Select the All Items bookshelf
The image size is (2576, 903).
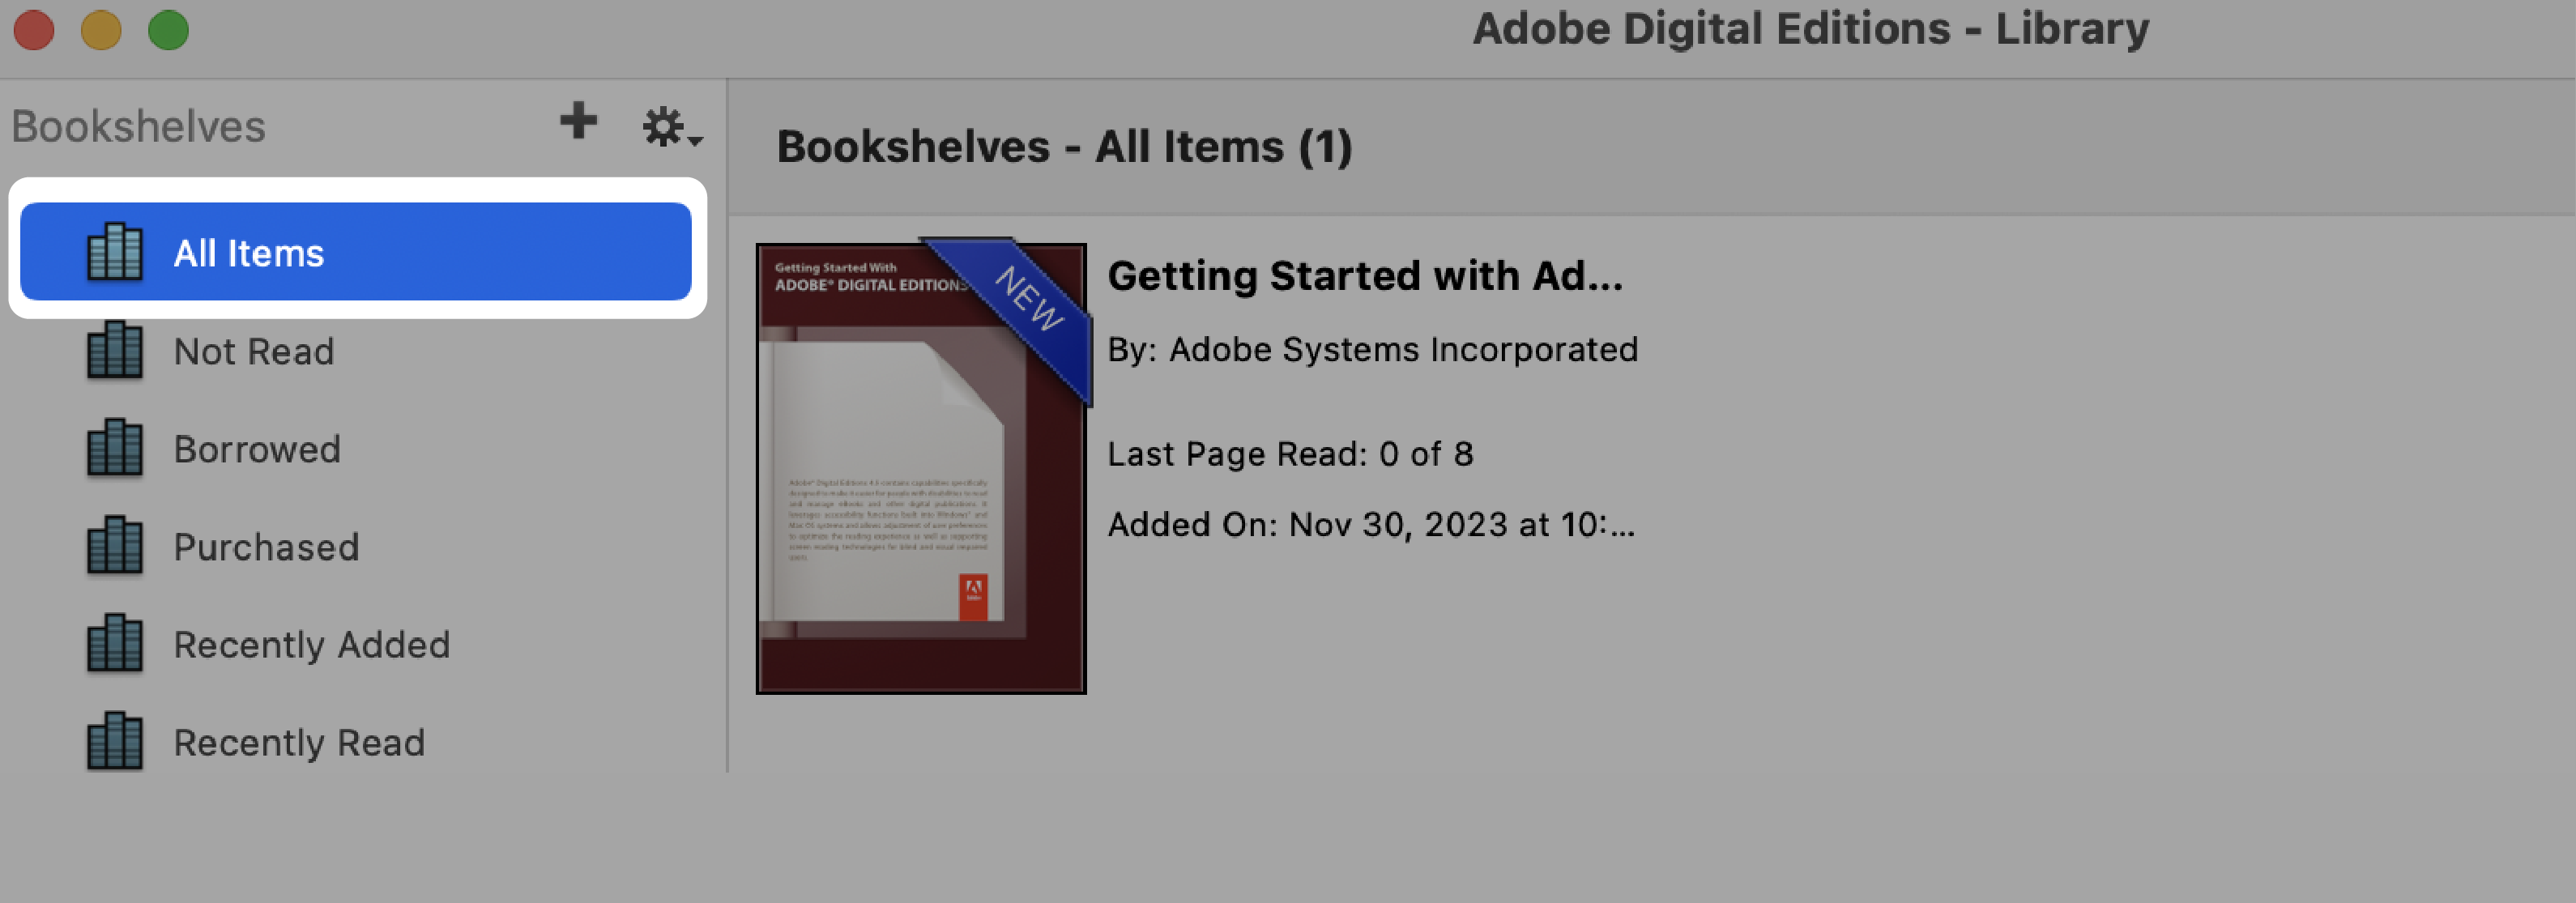pyautogui.click(x=358, y=251)
